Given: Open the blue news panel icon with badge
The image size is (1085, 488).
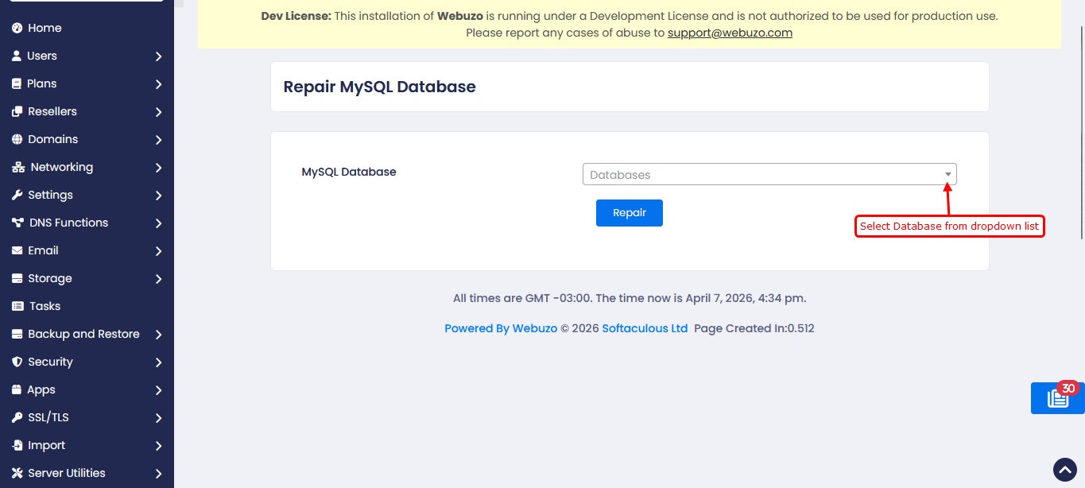Looking at the screenshot, I should [x=1057, y=398].
